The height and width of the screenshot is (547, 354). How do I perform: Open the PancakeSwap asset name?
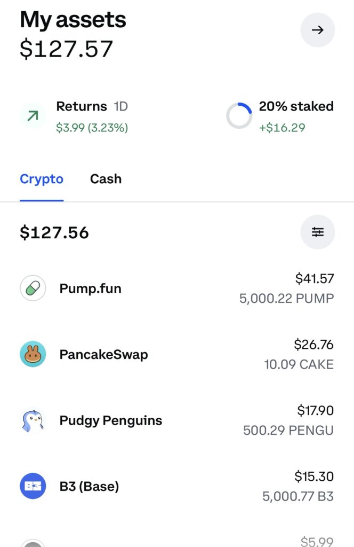pyautogui.click(x=103, y=355)
